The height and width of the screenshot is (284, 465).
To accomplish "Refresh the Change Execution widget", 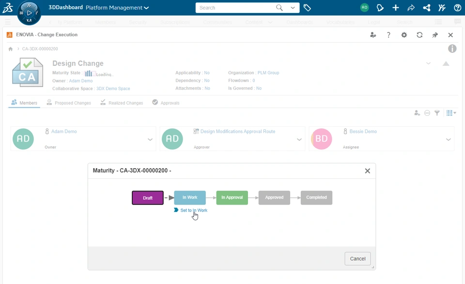I will tap(419, 35).
